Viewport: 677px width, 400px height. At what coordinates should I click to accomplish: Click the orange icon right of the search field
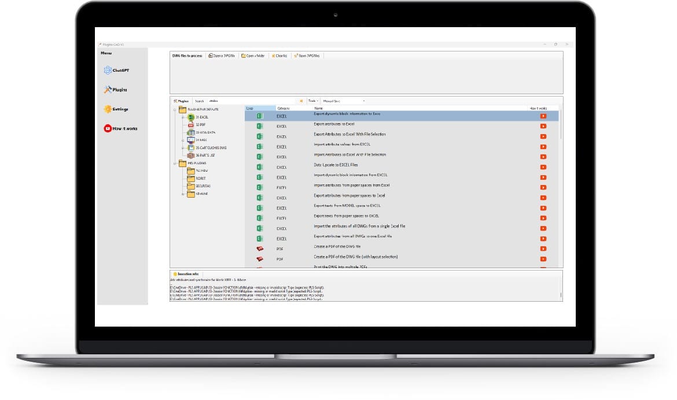[301, 101]
